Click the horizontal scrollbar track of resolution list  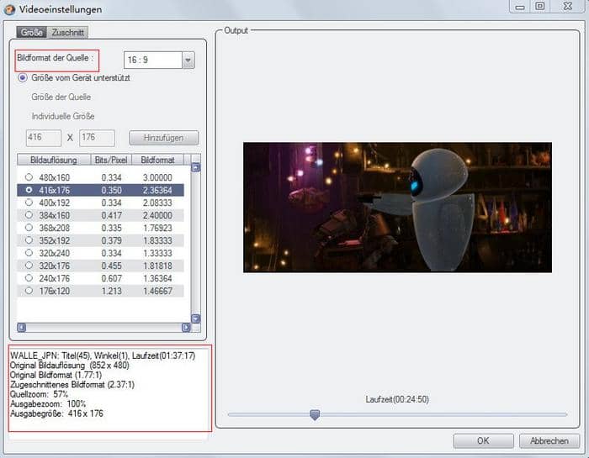tap(104, 328)
